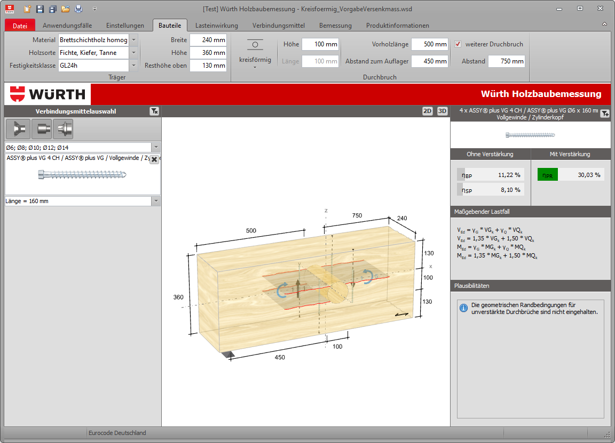Select the cylinder head screw type icon

coord(42,129)
